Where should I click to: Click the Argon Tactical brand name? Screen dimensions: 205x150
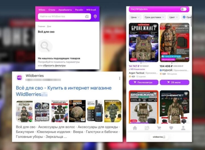pyautogui.click(x=136, y=73)
